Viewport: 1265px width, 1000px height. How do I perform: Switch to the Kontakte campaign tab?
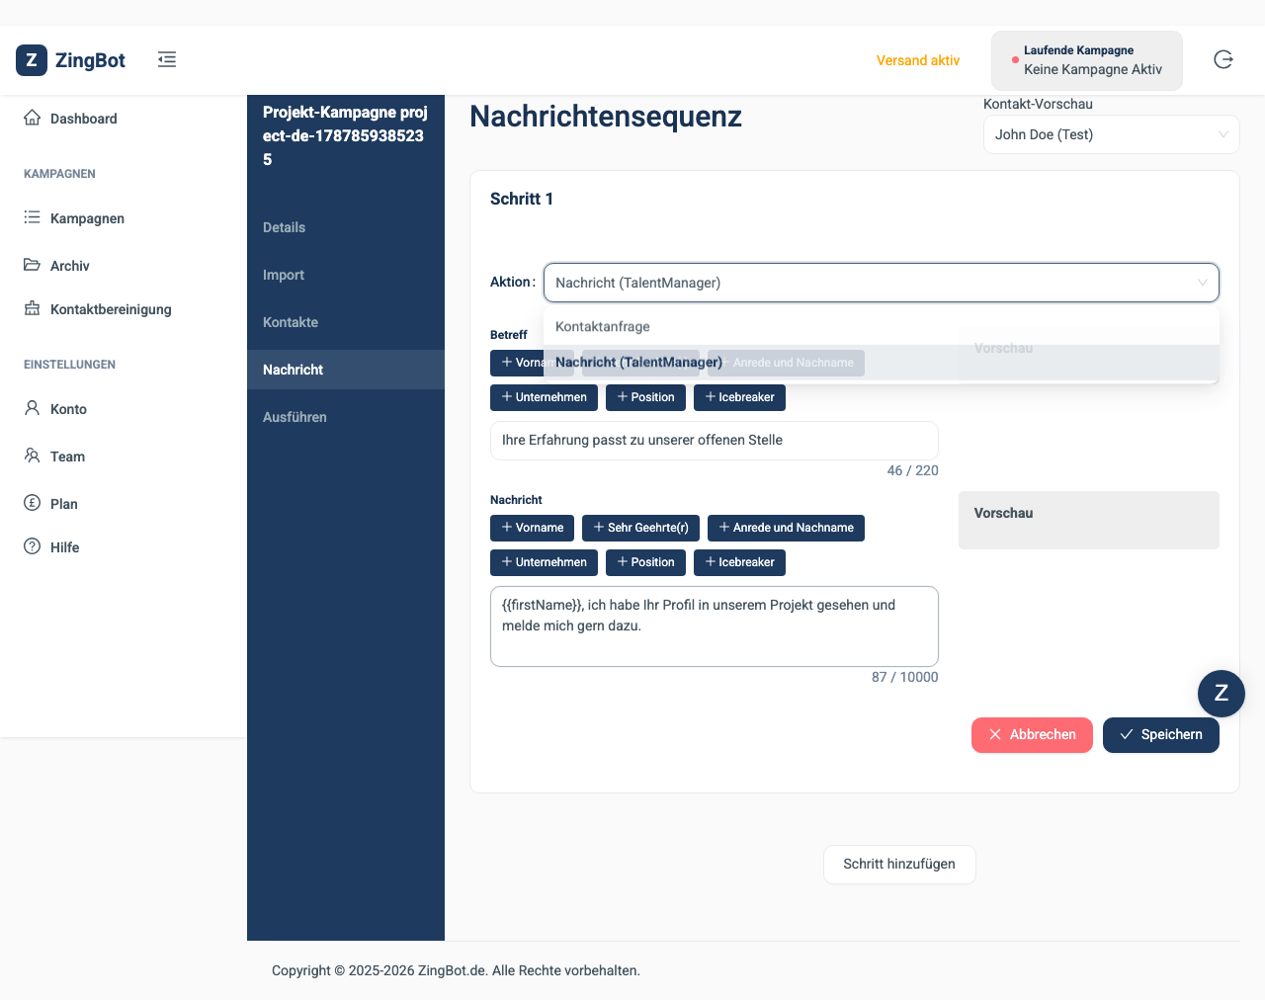pos(346,322)
